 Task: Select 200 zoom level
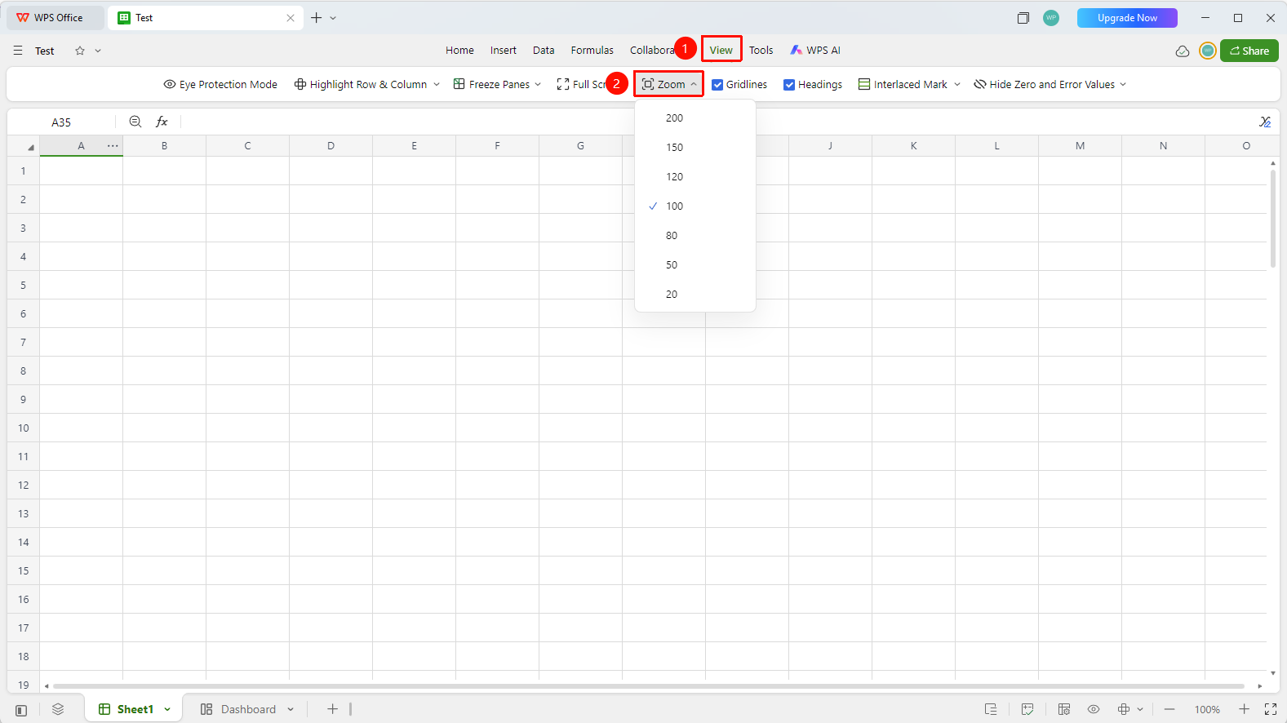pos(695,118)
